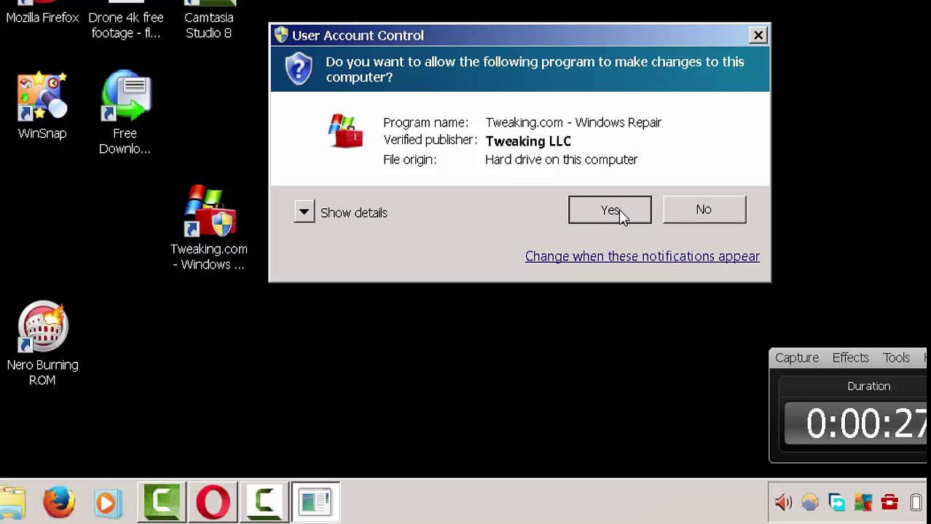Viewport: 931px width, 524px height.
Task: Select the Nero Burning ROM desktop shortcut
Action: (42, 344)
